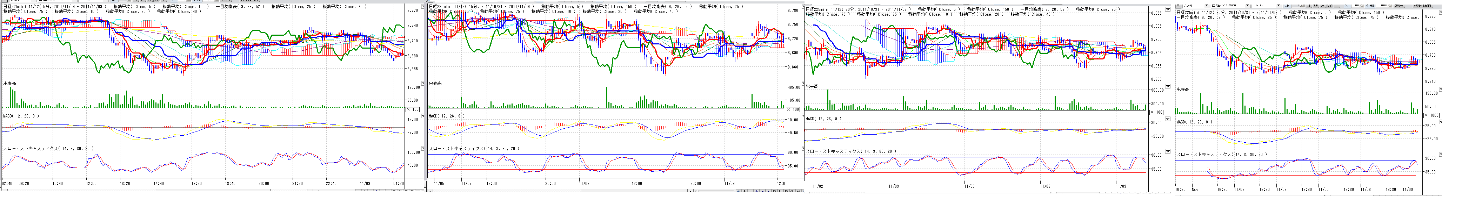Open the 日経225mini symbol dropdown
1482x221 pixels.
click(1247, 5)
